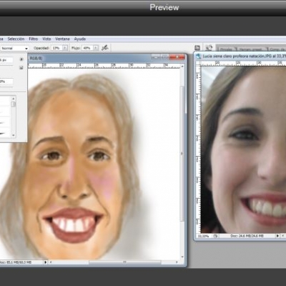
Task: Click the photo window zoom percentage field
Action: pyautogui.click(x=204, y=236)
